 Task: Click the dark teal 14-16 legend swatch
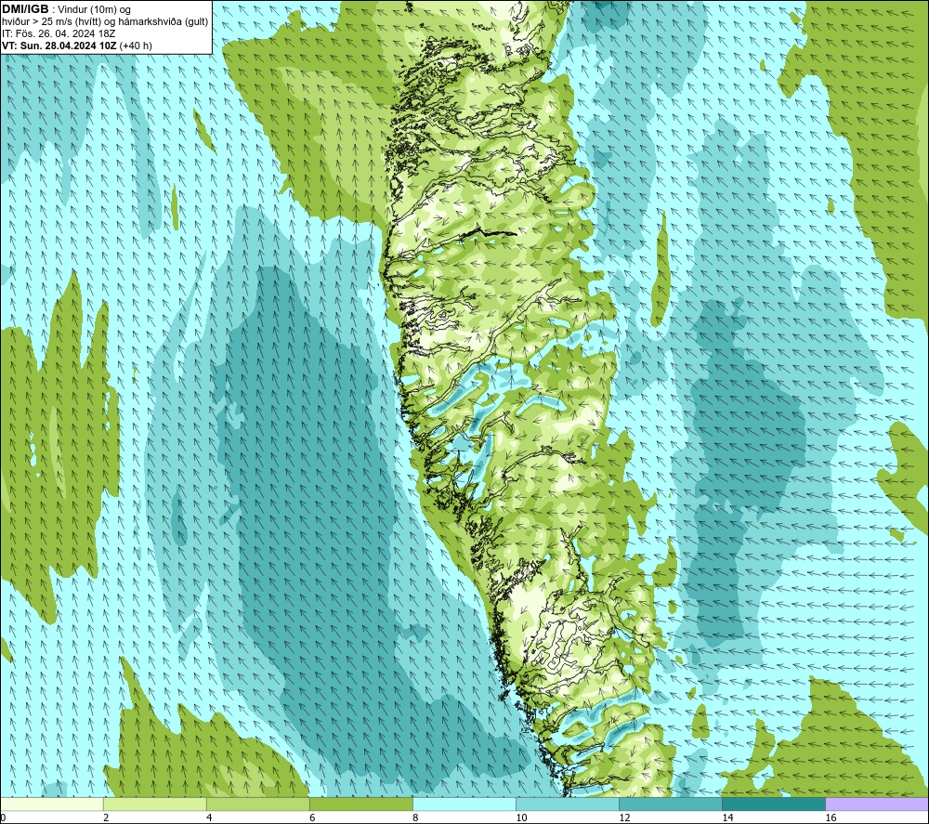774,804
